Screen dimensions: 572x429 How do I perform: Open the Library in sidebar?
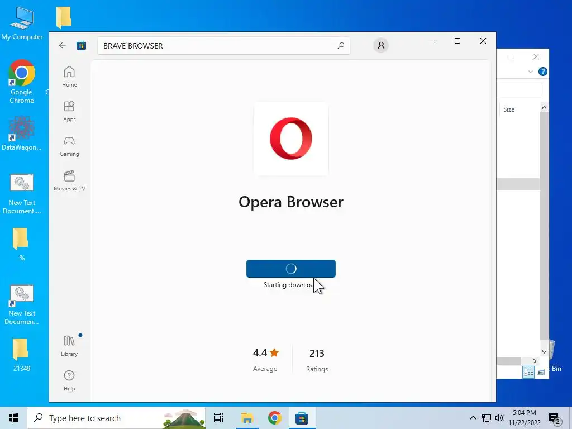point(69,346)
